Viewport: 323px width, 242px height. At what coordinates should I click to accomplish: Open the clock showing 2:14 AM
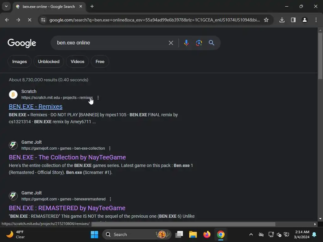pyautogui.click(x=302, y=234)
